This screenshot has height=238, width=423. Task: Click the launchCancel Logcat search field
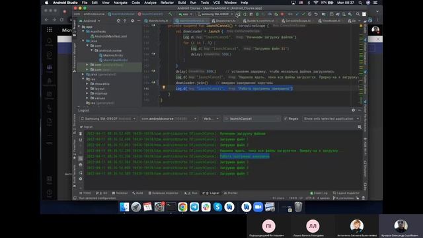click(252, 119)
